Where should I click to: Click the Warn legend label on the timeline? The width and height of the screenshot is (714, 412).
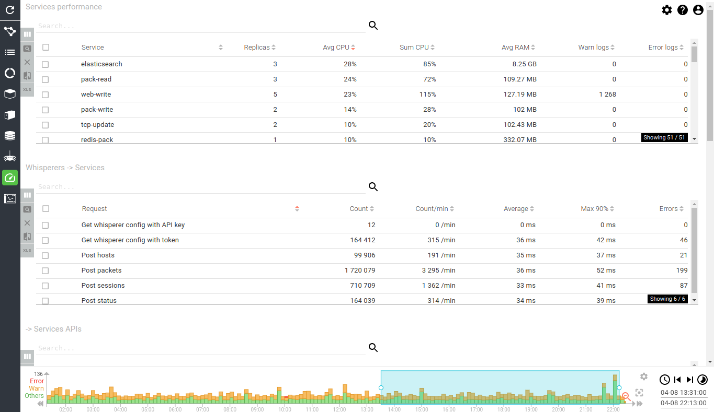pos(37,389)
